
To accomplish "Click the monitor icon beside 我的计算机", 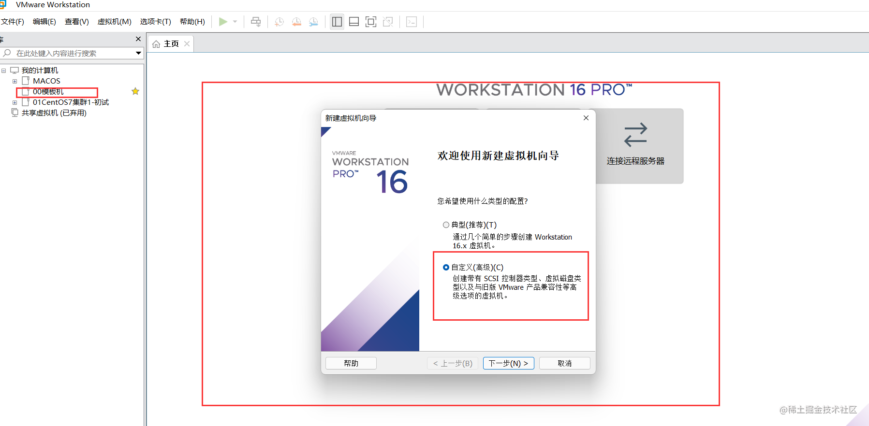I will (x=15, y=71).
